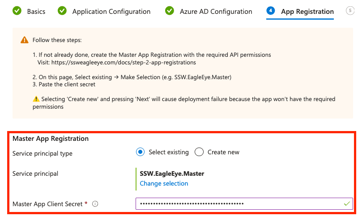Open info tooltip for Master App Client Secret
Viewport: 358px width, 216px height.
pyautogui.click(x=95, y=203)
